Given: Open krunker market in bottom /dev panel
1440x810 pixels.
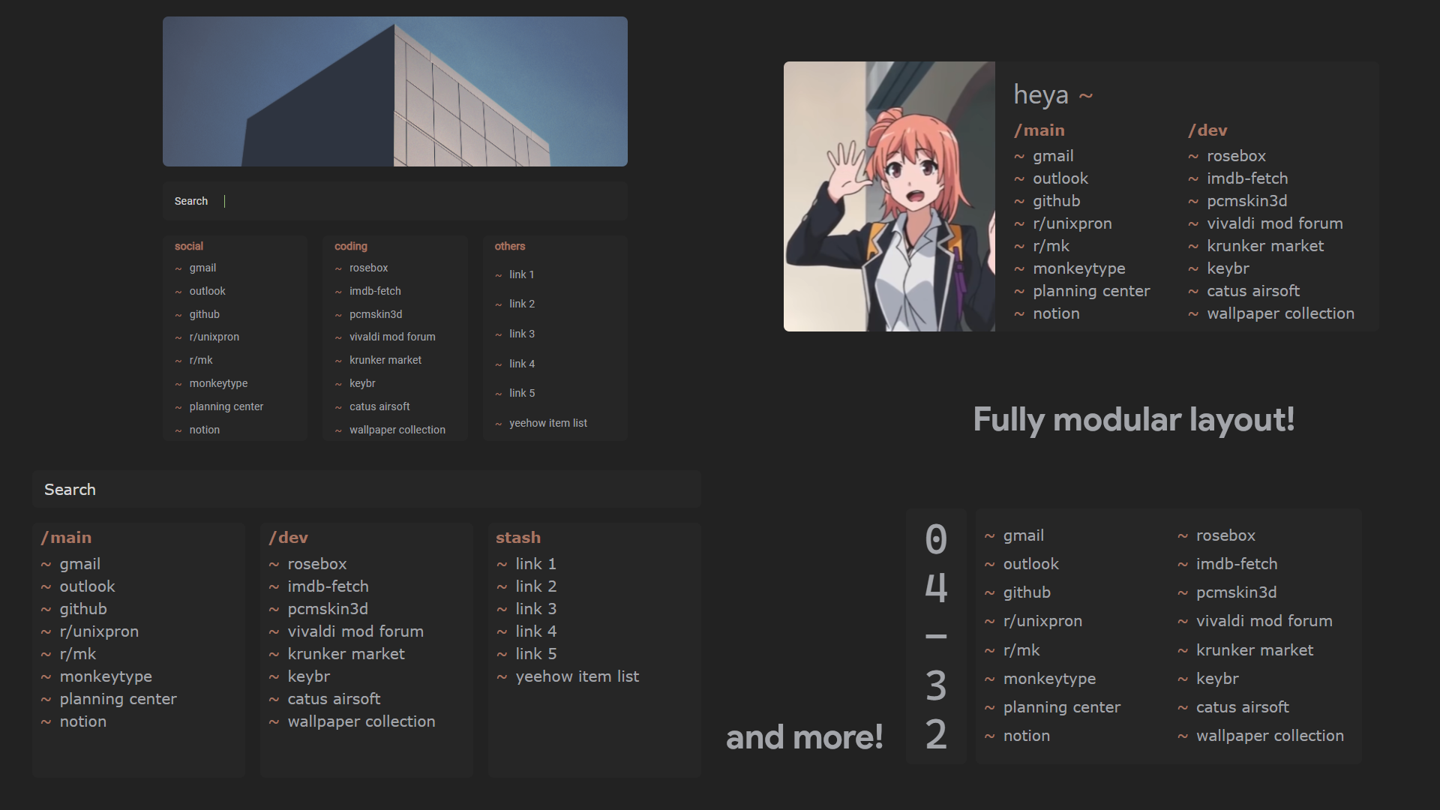Looking at the screenshot, I should point(346,654).
